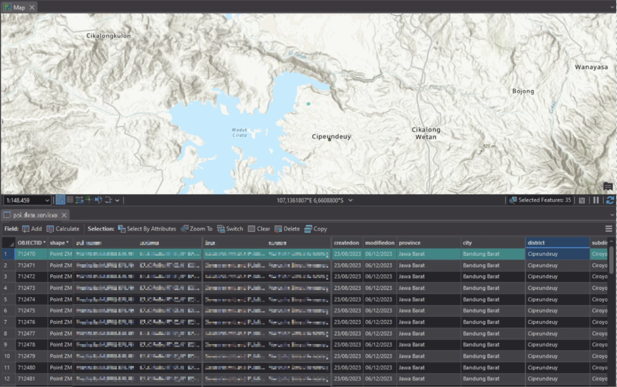Click the inference constraints icon
Screen dimensions: 617x387
click(x=89, y=200)
